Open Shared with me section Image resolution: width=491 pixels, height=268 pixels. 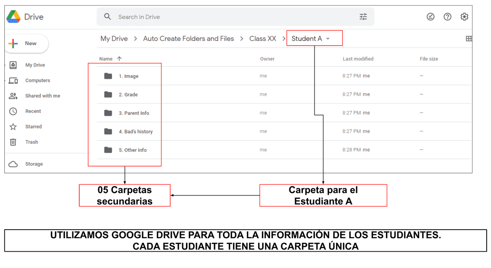tap(42, 96)
